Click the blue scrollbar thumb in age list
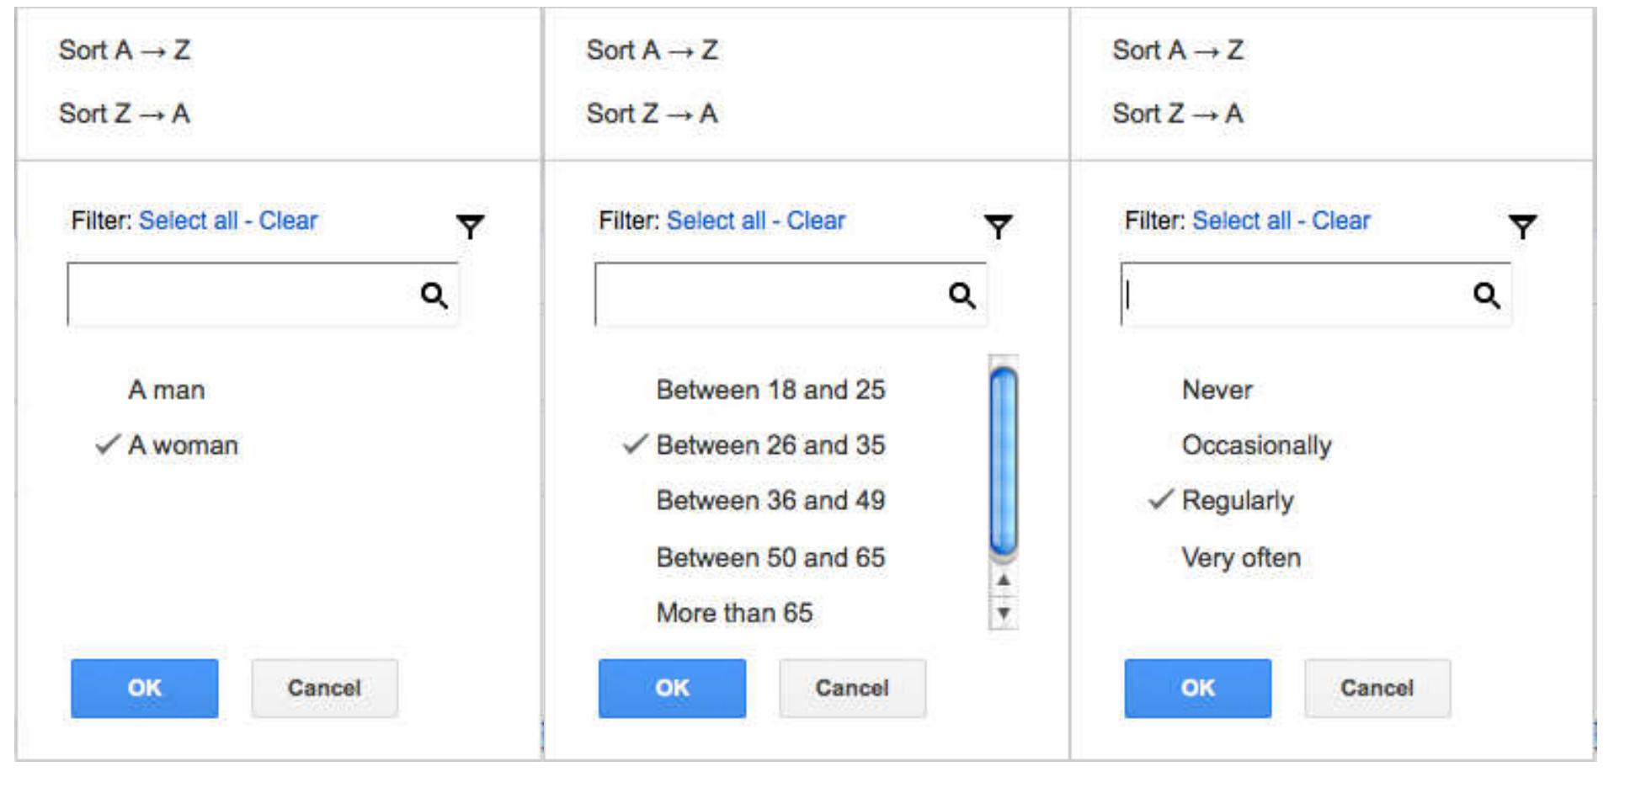 pos(1004,461)
